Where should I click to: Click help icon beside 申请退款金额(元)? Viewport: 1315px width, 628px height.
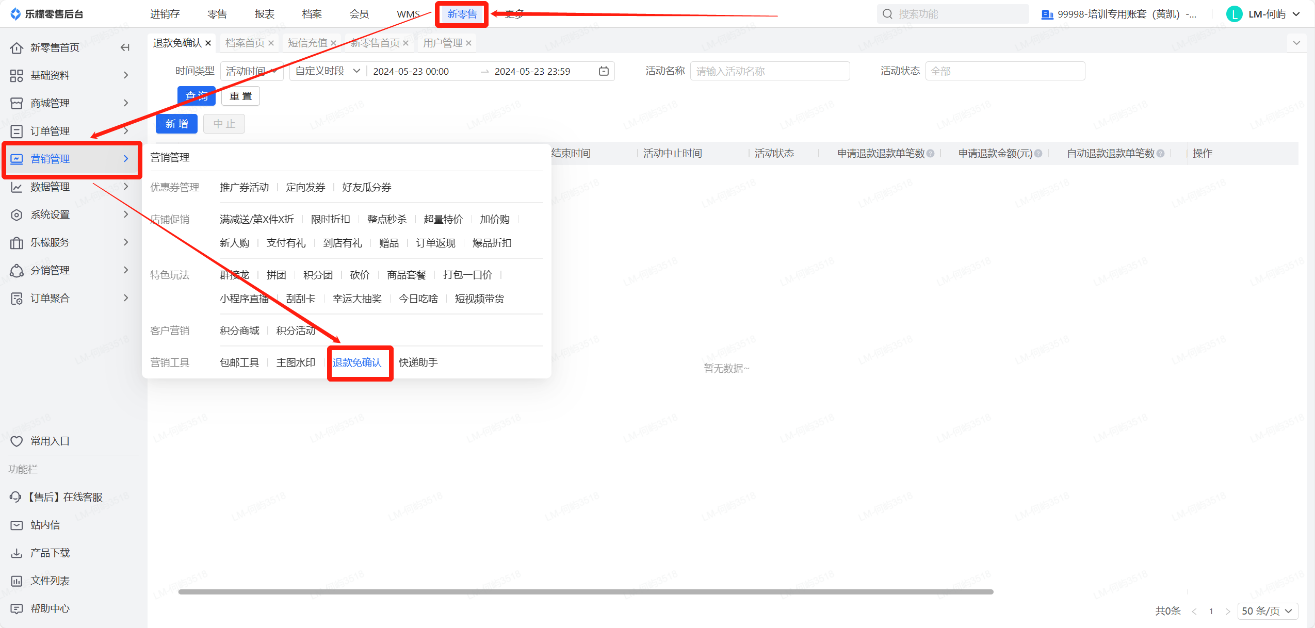click(1038, 153)
